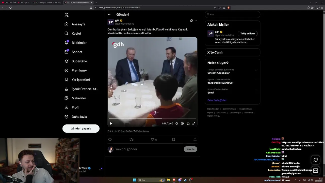Open Vincent Aboubakar trend
The height and width of the screenshot is (183, 325).
[x=219, y=73]
